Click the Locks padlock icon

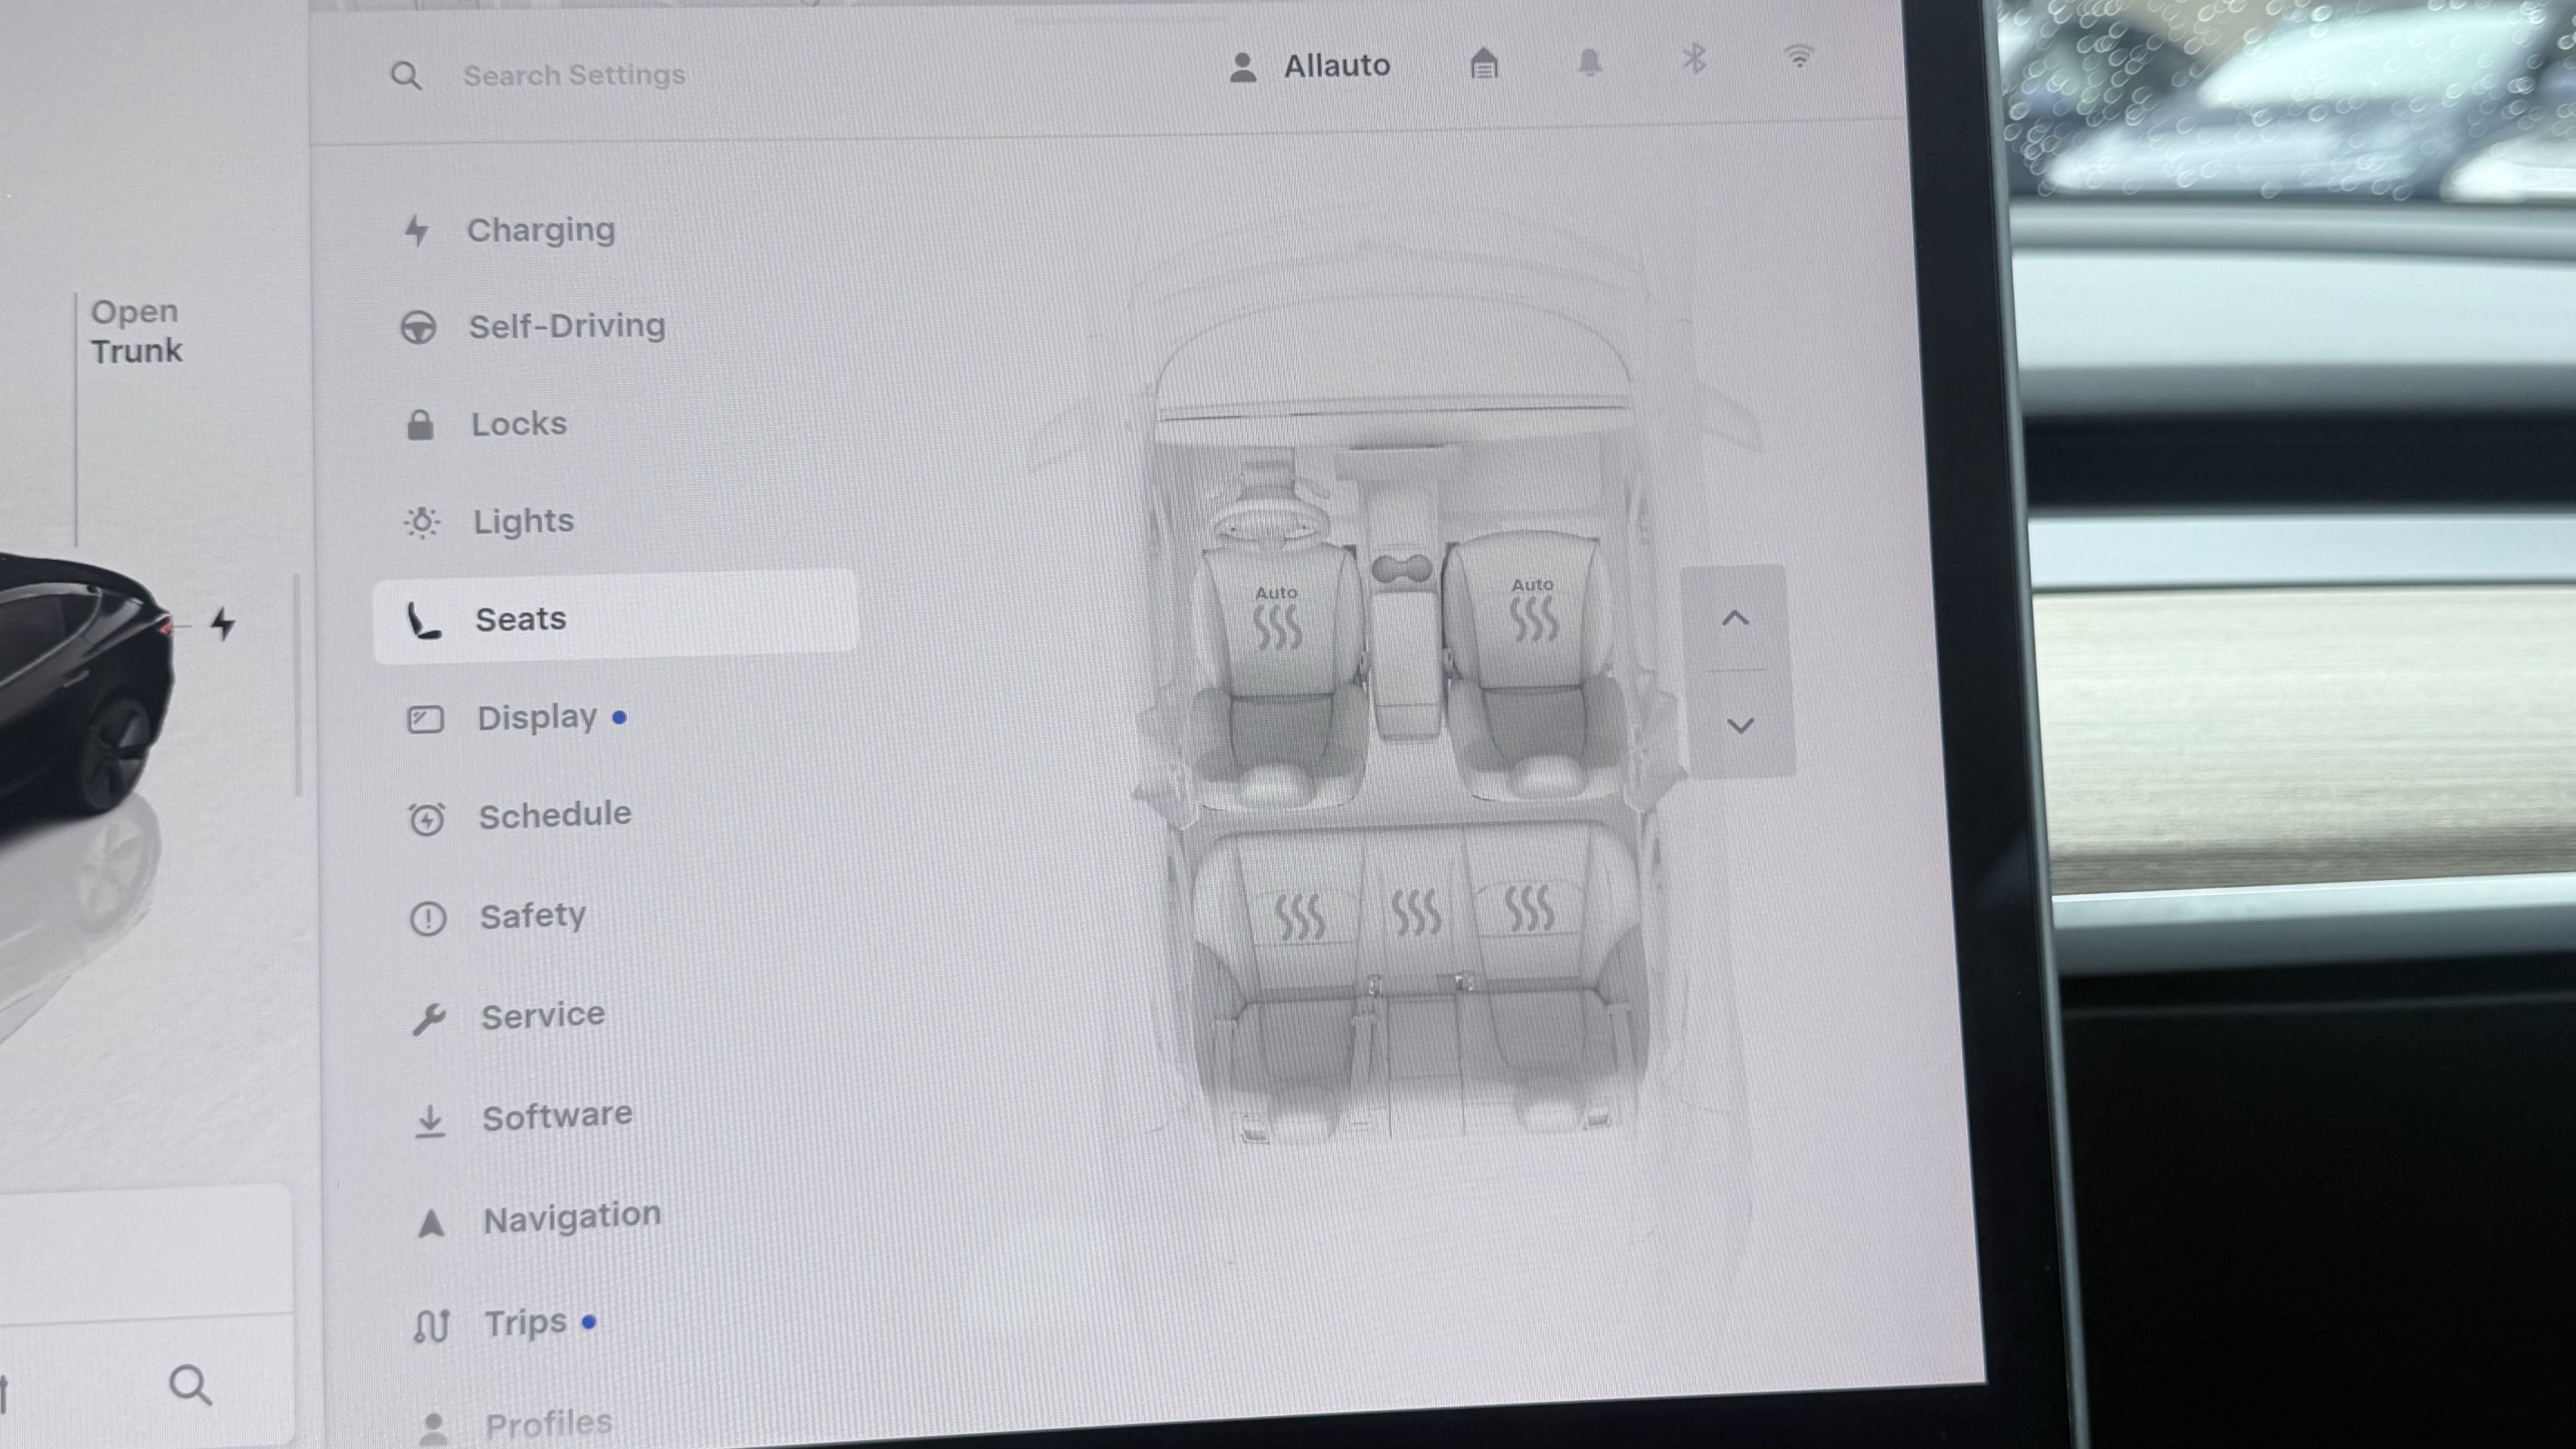[420, 425]
